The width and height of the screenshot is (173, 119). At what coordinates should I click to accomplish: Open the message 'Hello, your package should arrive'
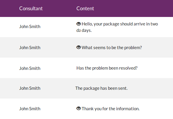[x=117, y=27]
